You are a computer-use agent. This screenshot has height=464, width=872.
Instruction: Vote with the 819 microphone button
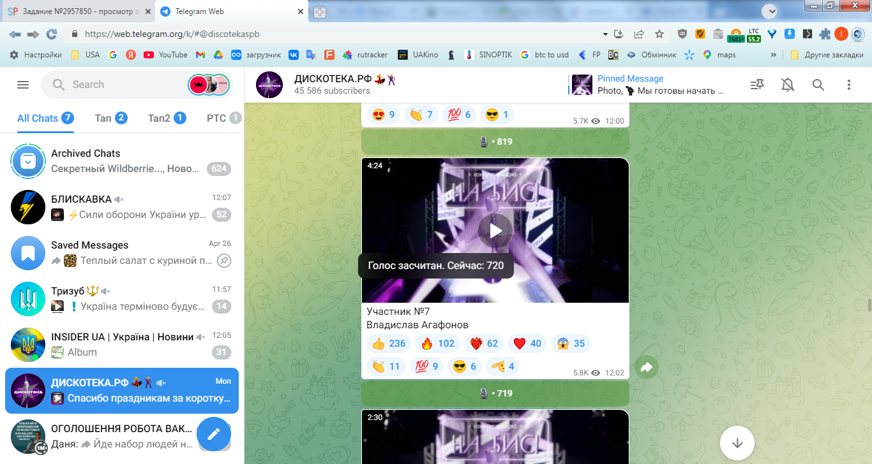tap(495, 141)
